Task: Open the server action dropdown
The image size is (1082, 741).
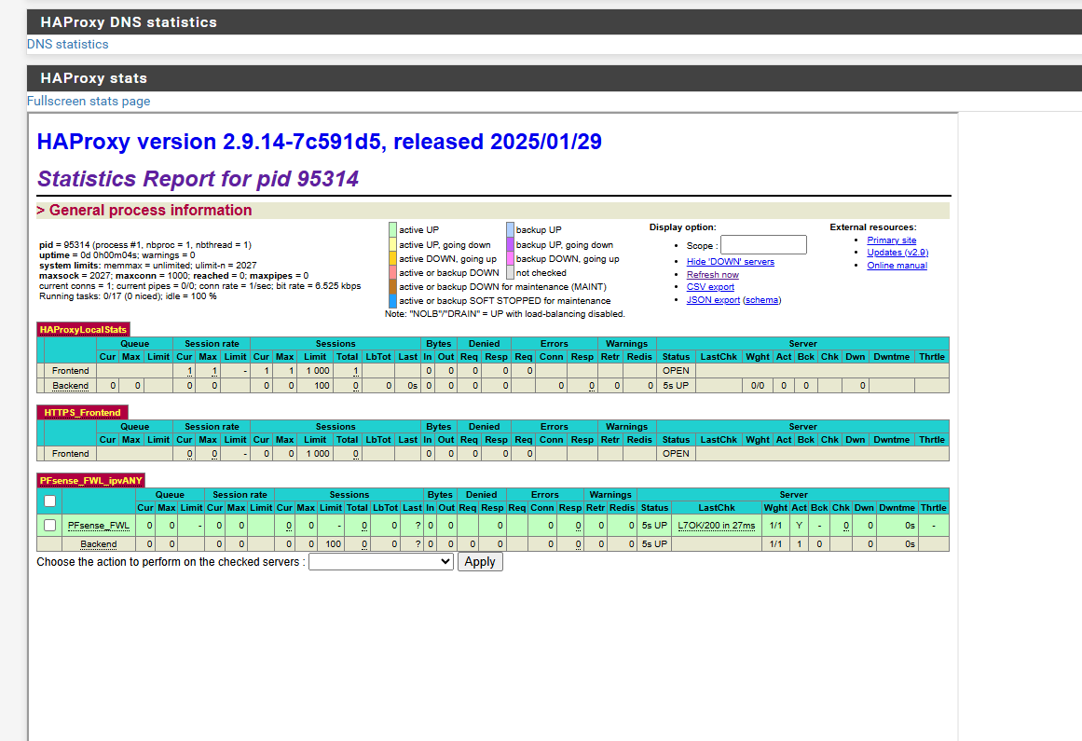Action: (x=381, y=562)
